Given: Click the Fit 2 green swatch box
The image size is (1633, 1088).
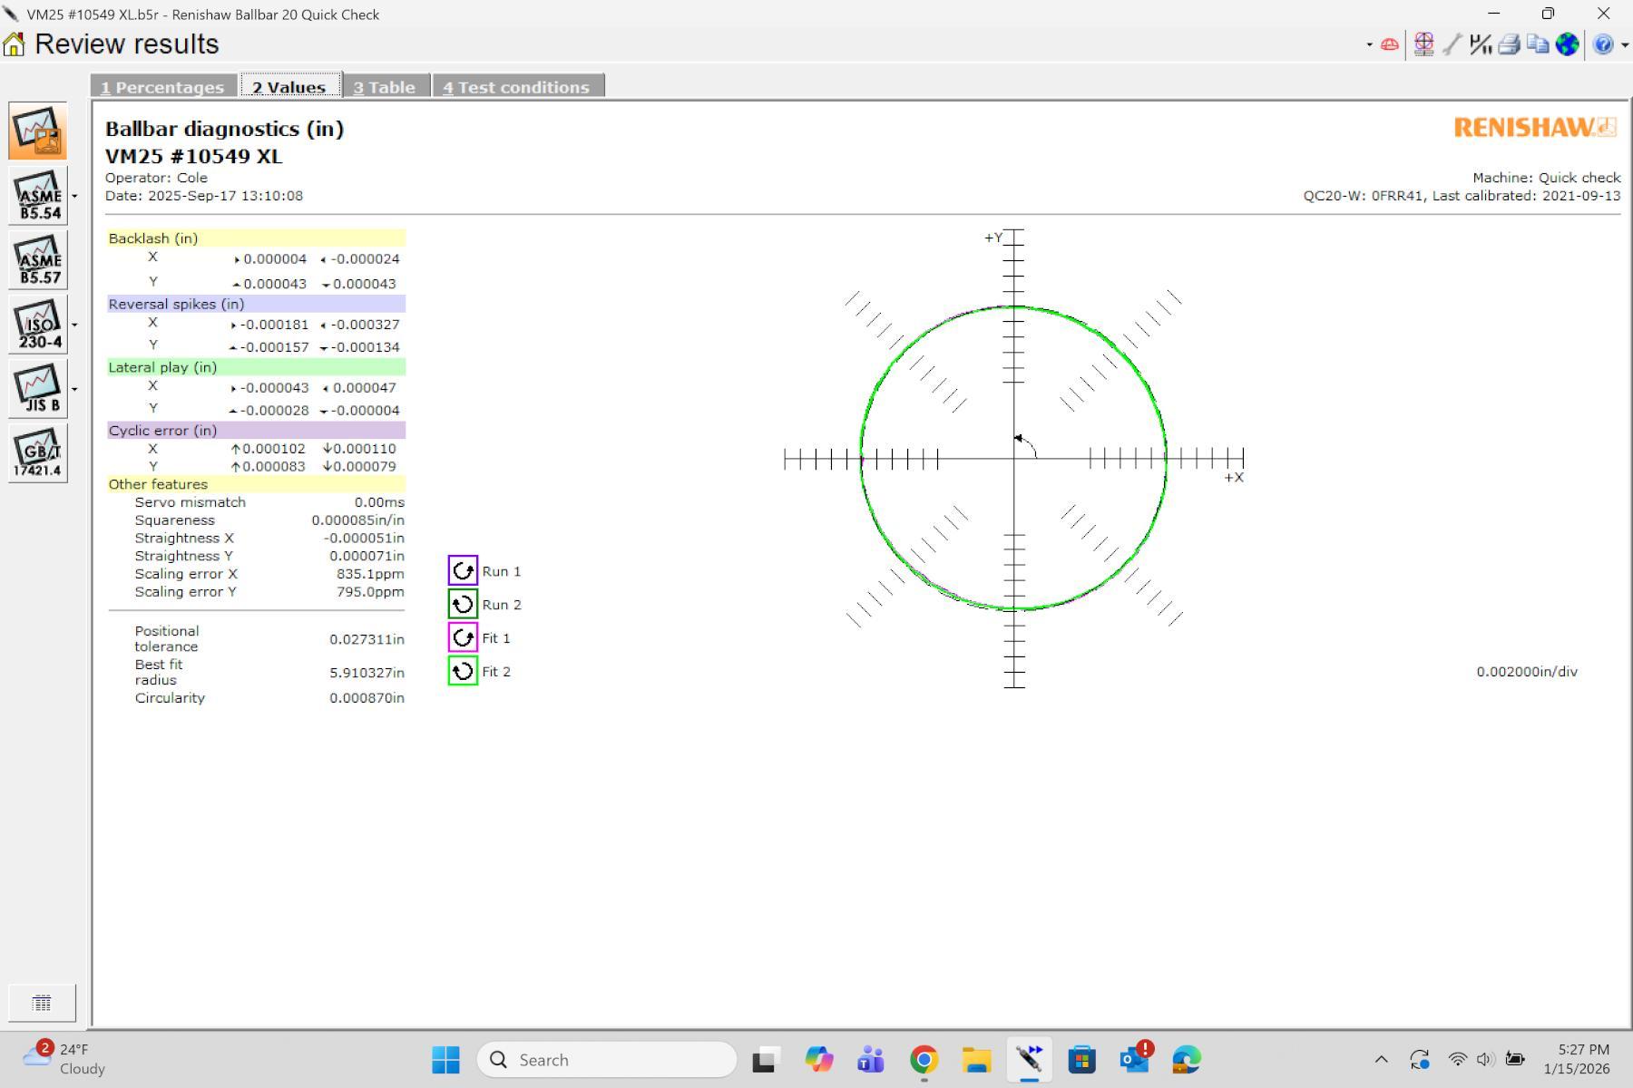Looking at the screenshot, I should [x=463, y=672].
